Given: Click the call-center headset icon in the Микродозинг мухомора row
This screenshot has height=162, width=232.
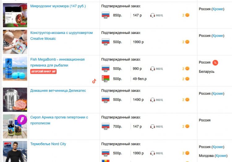Looking at the screenshot, I should click(153, 15).
